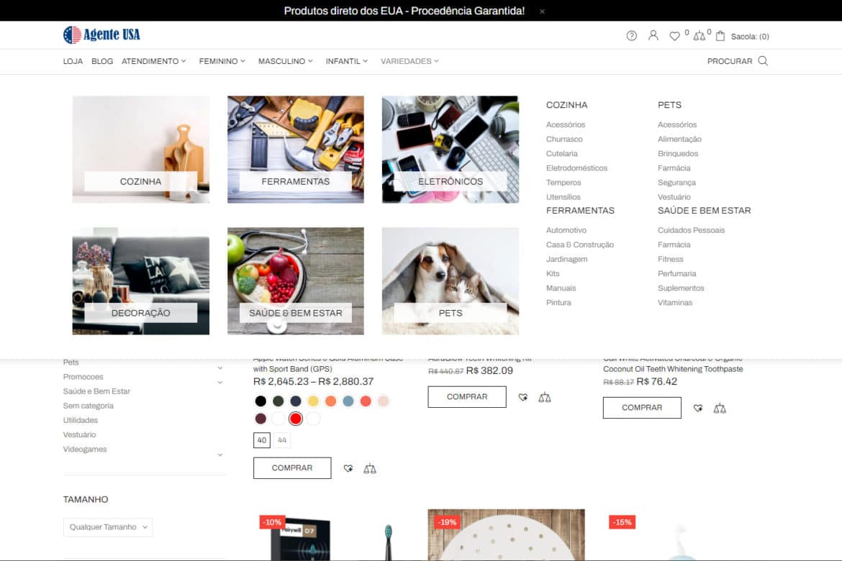Open the COZINHA category image
This screenshot has height=561, width=842.
click(140, 150)
